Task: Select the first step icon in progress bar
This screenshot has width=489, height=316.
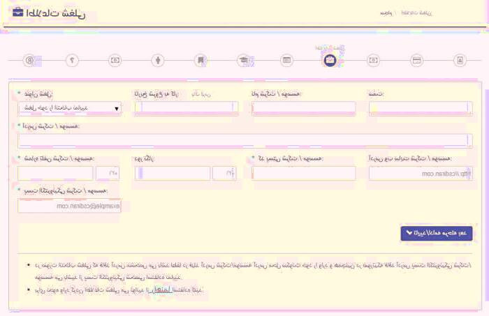Action: 29,60
